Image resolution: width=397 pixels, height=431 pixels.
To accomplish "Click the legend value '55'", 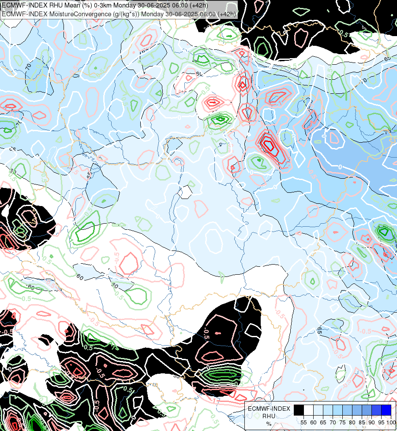I will tap(303, 423).
